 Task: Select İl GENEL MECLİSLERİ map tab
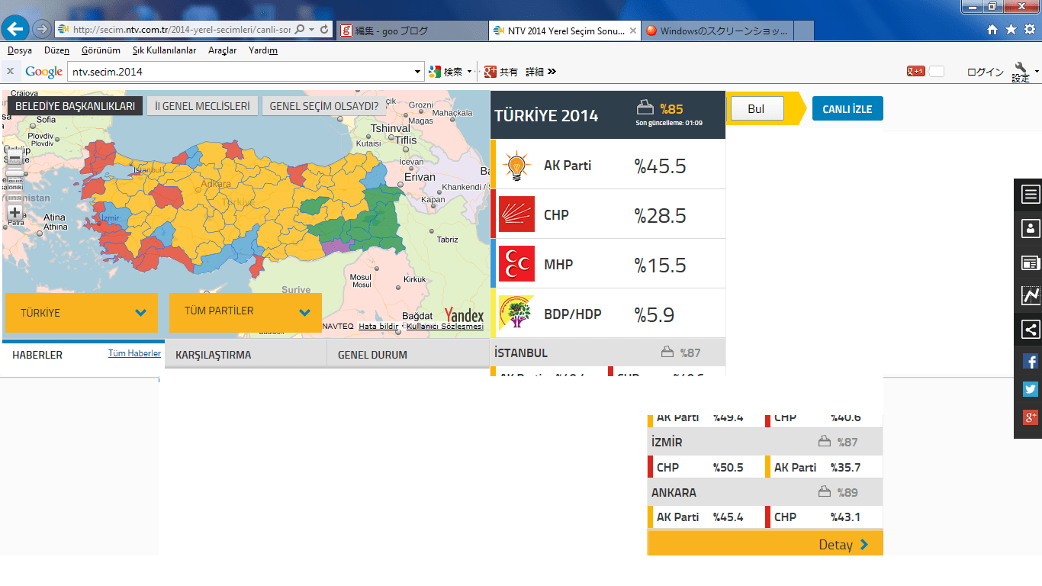click(x=202, y=106)
